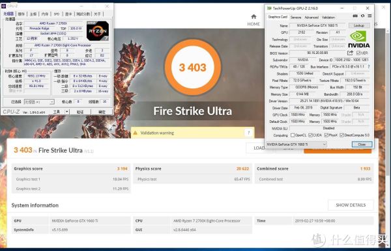Image resolution: width=391 pixels, height=251 pixels.
Task: Click the GPU-Z screenshot camera icon
Action: pyautogui.click(x=355, y=16)
